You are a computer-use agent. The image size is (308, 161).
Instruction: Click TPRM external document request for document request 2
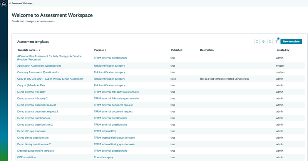pos(113,111)
